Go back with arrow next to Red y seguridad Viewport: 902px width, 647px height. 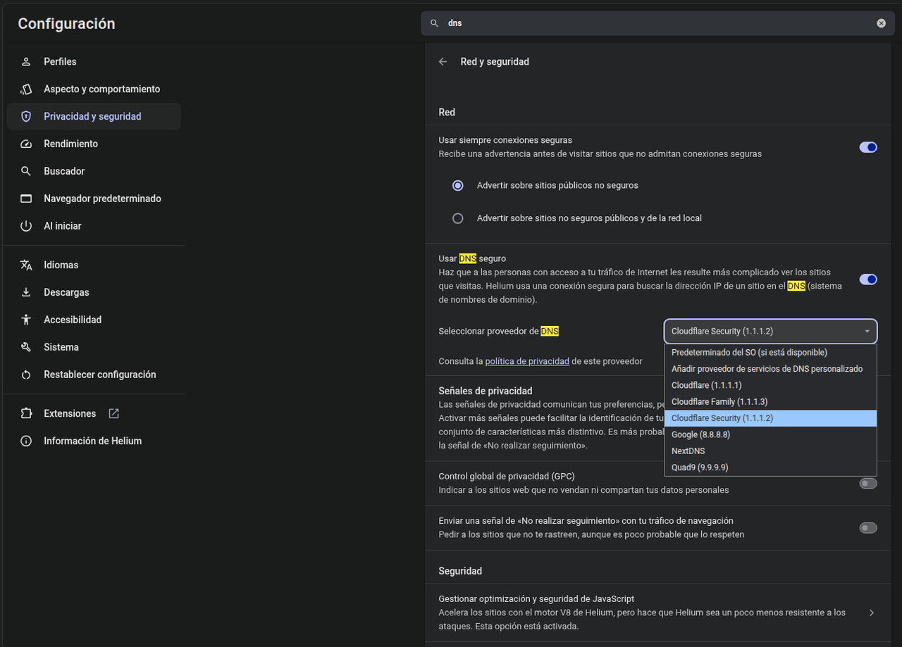pyautogui.click(x=443, y=62)
